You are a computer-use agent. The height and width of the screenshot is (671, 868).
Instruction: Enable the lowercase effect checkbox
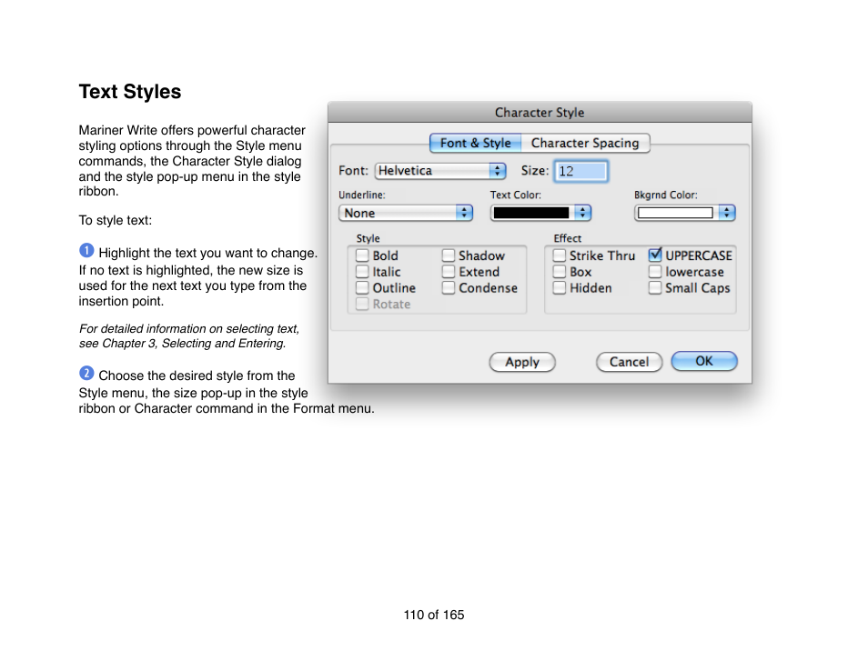(x=655, y=272)
